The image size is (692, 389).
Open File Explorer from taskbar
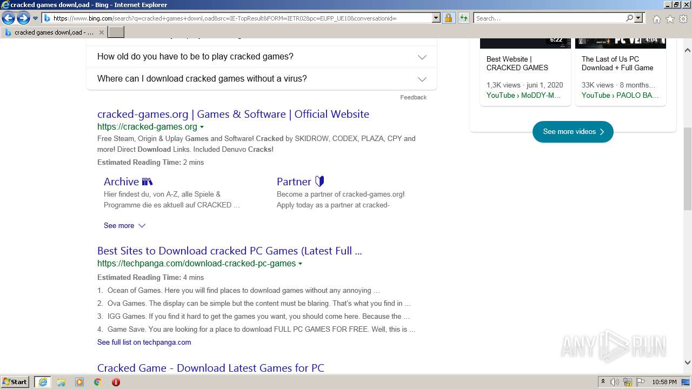61,382
